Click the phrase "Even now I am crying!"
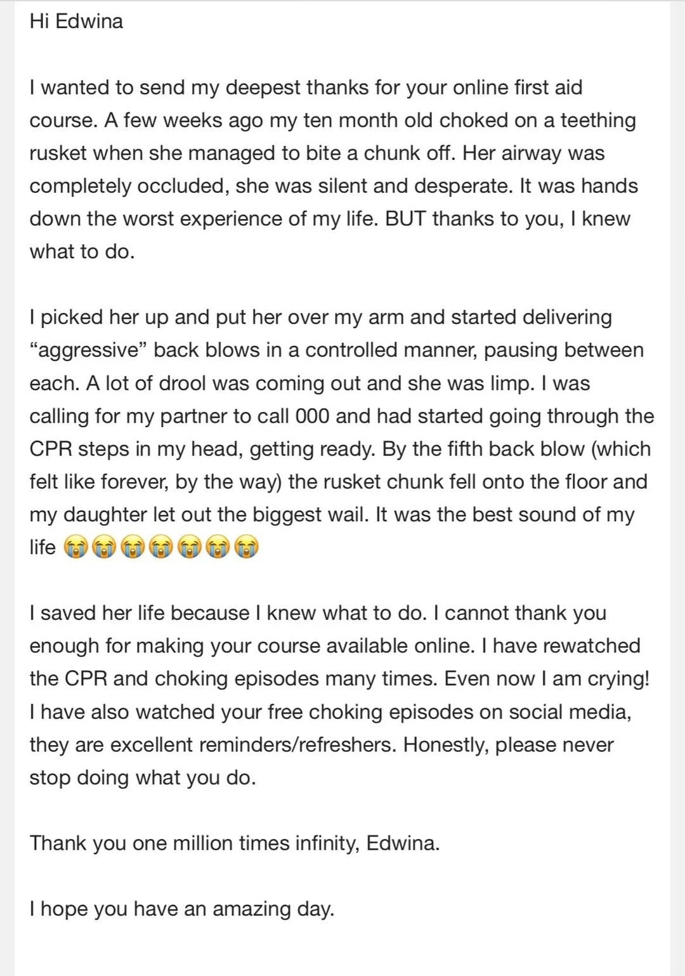The width and height of the screenshot is (685, 976). (x=547, y=679)
